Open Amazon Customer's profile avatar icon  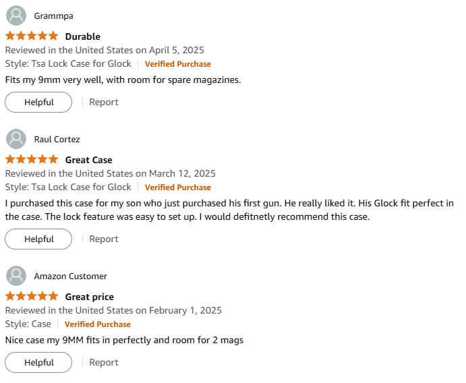point(16,276)
